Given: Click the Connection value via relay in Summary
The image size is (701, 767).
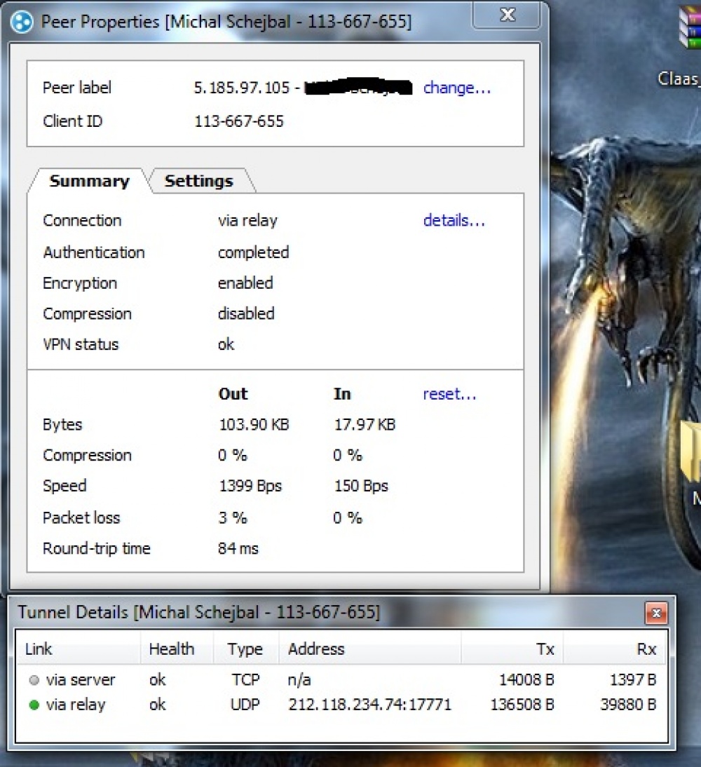Looking at the screenshot, I should 247,221.
